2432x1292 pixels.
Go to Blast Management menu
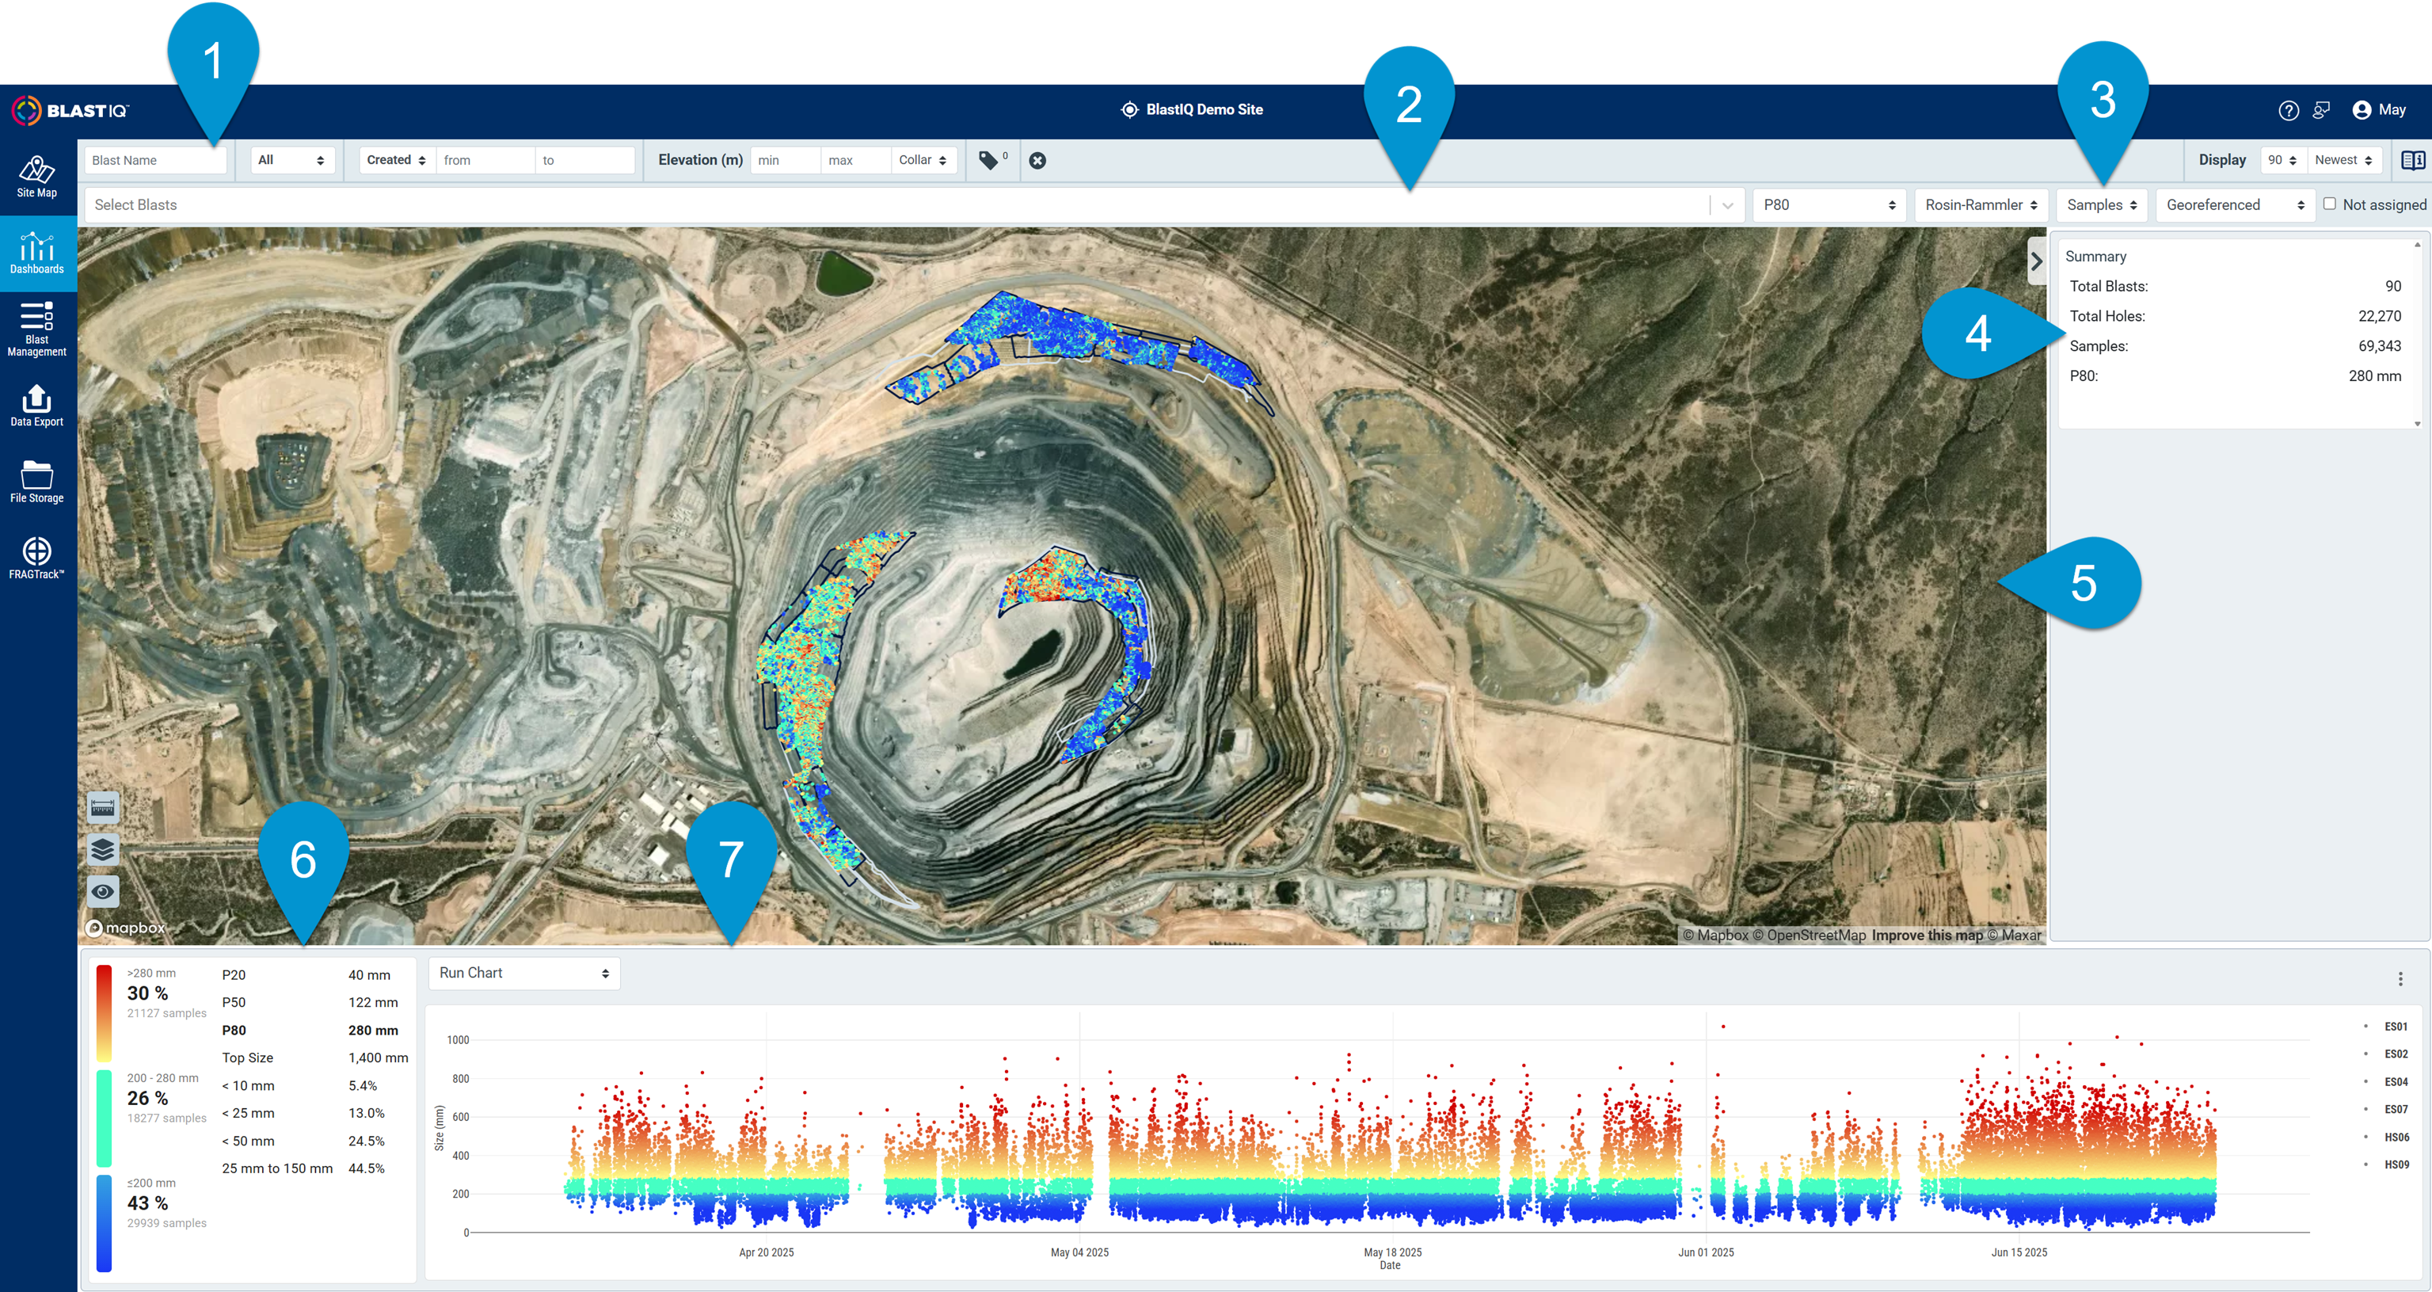click(36, 330)
